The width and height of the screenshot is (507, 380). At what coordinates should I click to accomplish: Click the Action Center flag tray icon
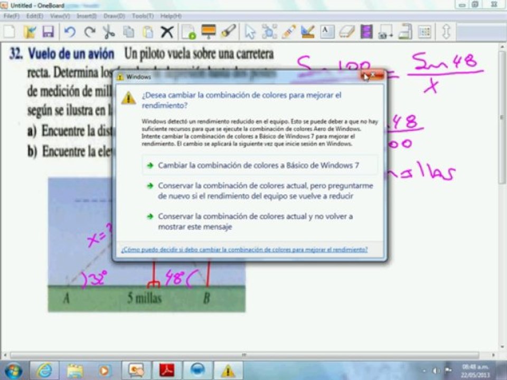click(x=448, y=370)
